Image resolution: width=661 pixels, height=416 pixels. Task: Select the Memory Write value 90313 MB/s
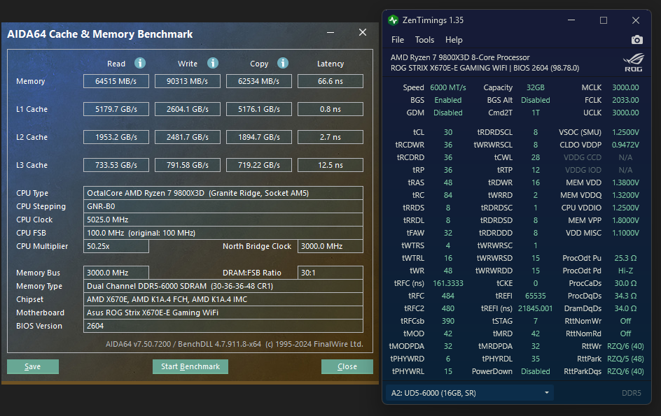[187, 81]
